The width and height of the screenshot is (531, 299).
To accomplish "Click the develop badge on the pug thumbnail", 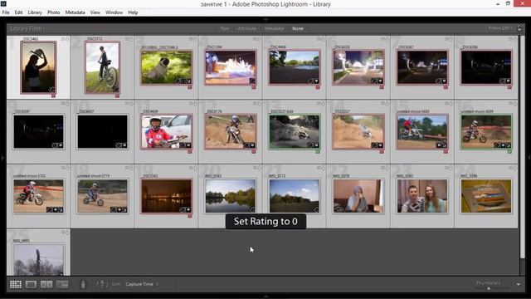I will click(189, 81).
